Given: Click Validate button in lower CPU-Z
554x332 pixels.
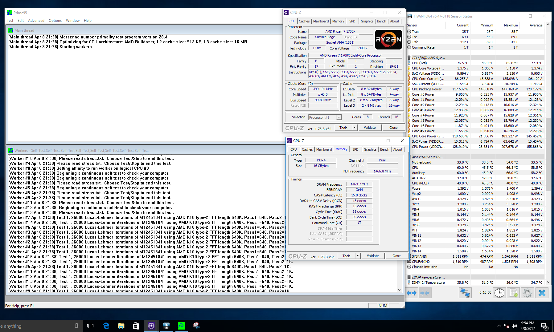Looking at the screenshot, I should pos(372,256).
